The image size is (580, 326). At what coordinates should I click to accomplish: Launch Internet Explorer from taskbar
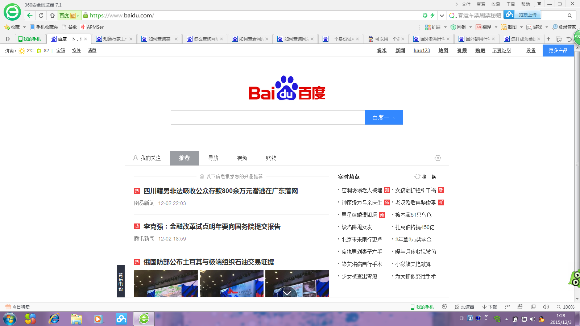coord(54,319)
